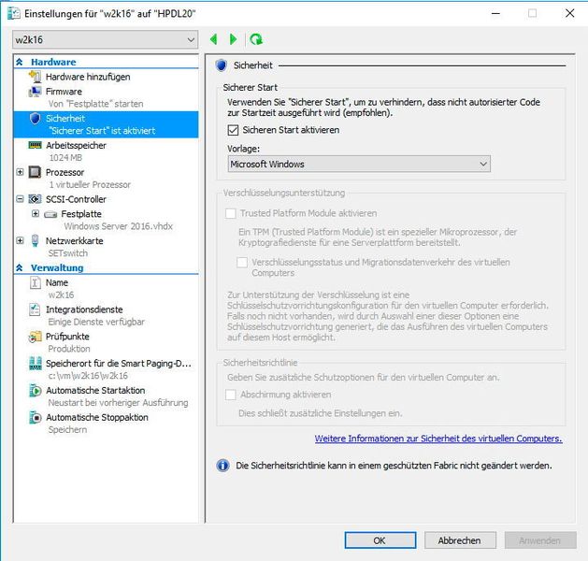Click the Hardware hinzufügen icon
The width and height of the screenshot is (588, 561).
click(x=35, y=77)
